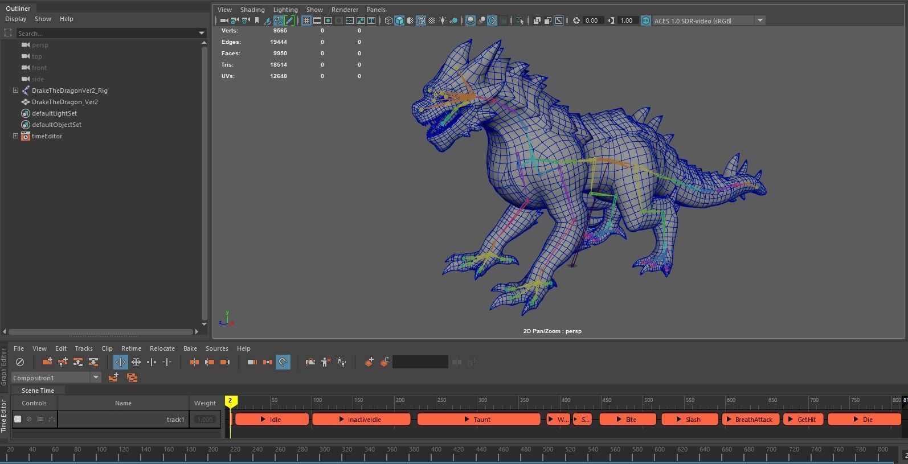Click the Outliner search field
This screenshot has height=464, width=908.
[107, 33]
